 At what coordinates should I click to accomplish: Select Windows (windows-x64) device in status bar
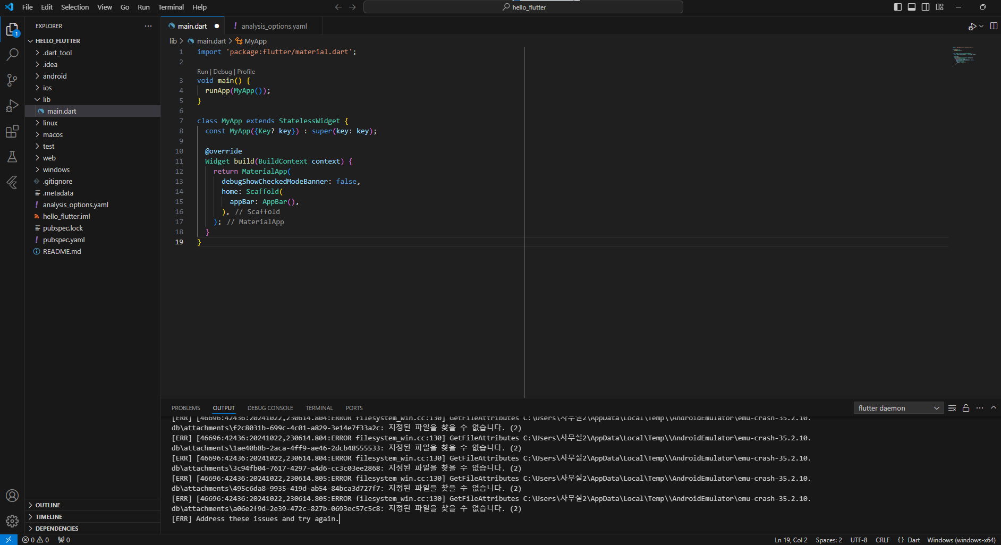pyautogui.click(x=961, y=540)
